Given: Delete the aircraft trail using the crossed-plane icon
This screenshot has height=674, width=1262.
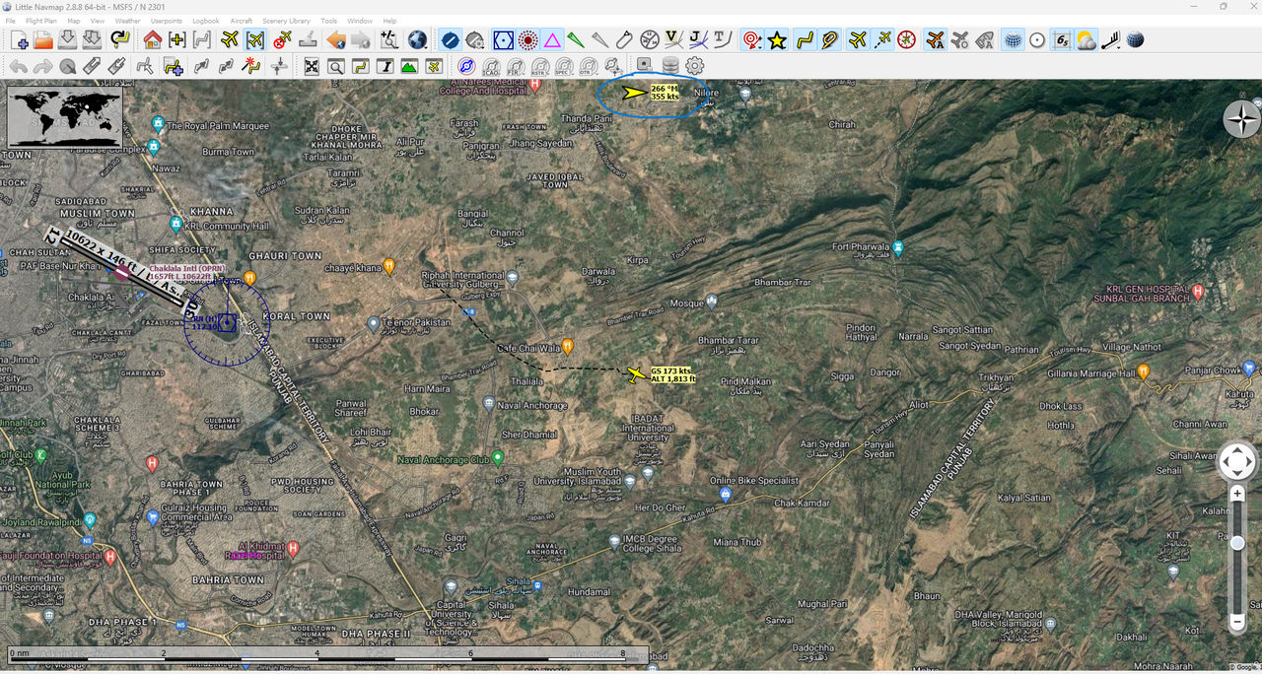Looking at the screenshot, I should click(281, 40).
